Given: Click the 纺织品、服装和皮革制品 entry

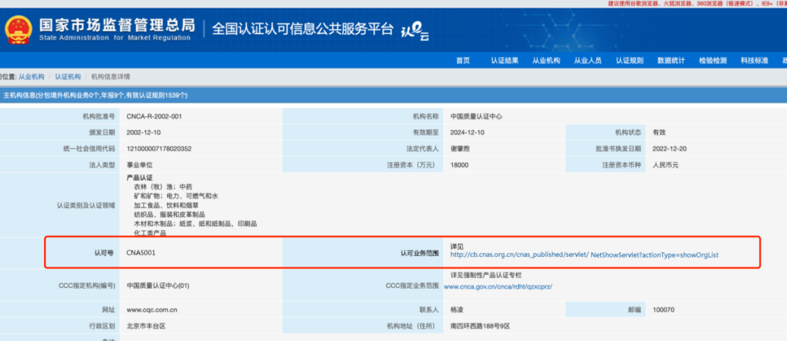Looking at the screenshot, I should [169, 215].
